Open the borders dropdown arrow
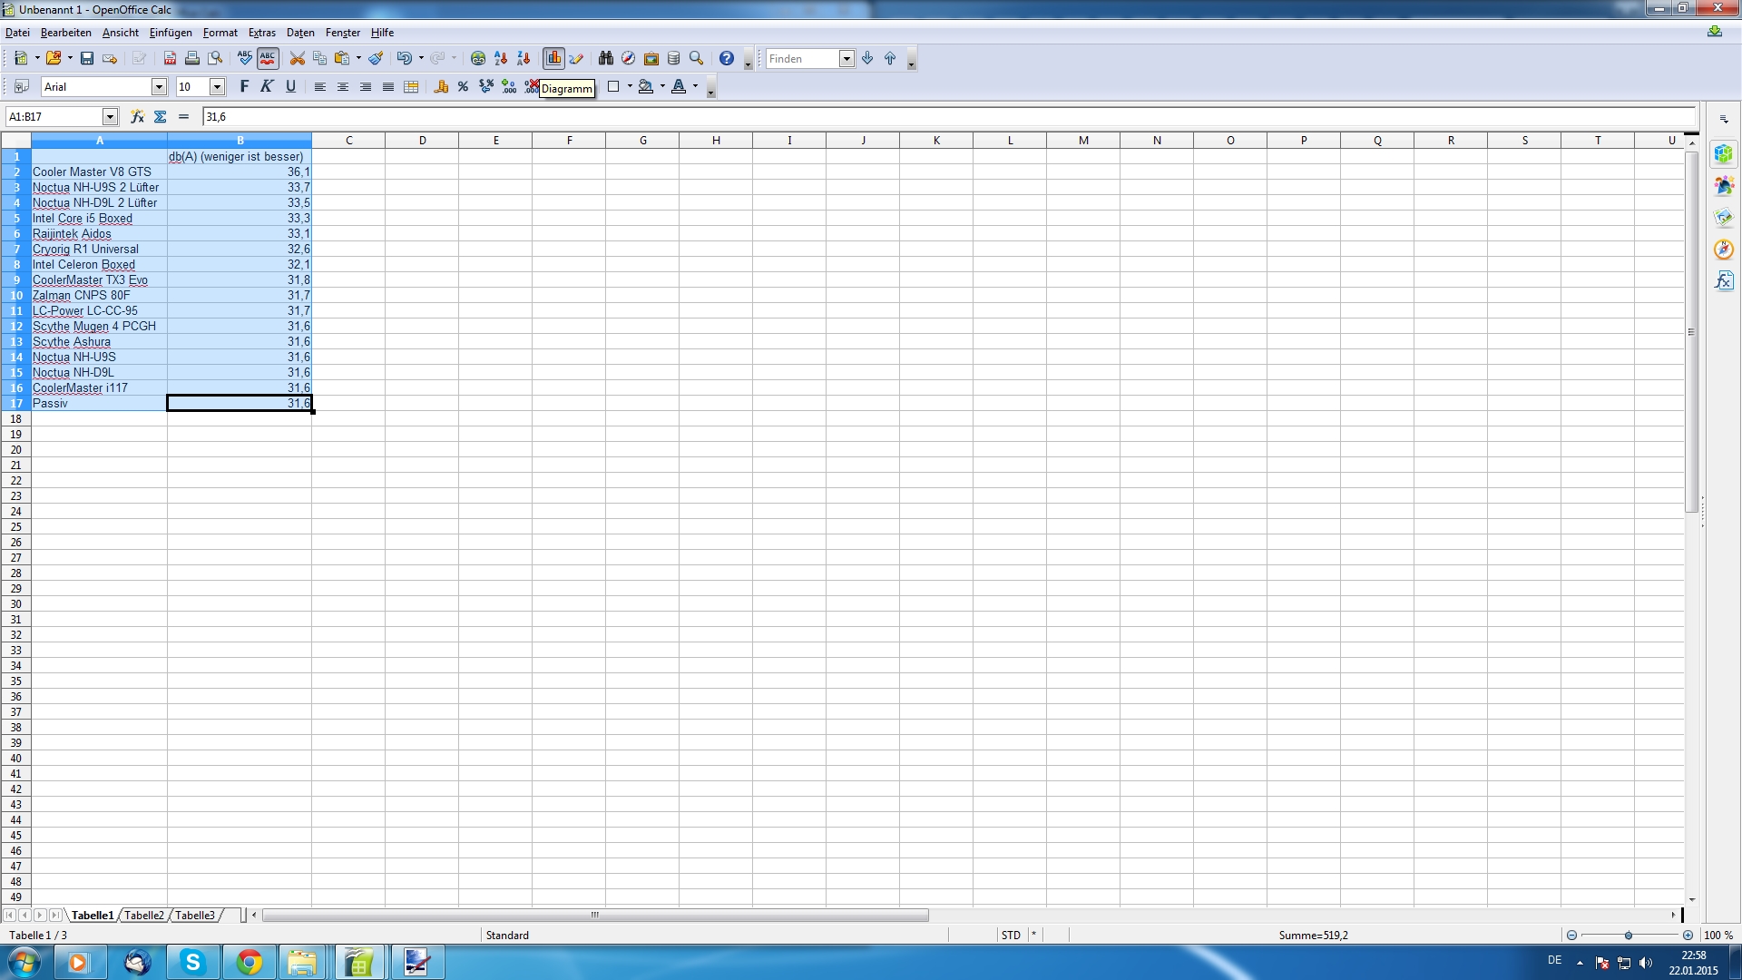1742x980 pixels. click(630, 86)
